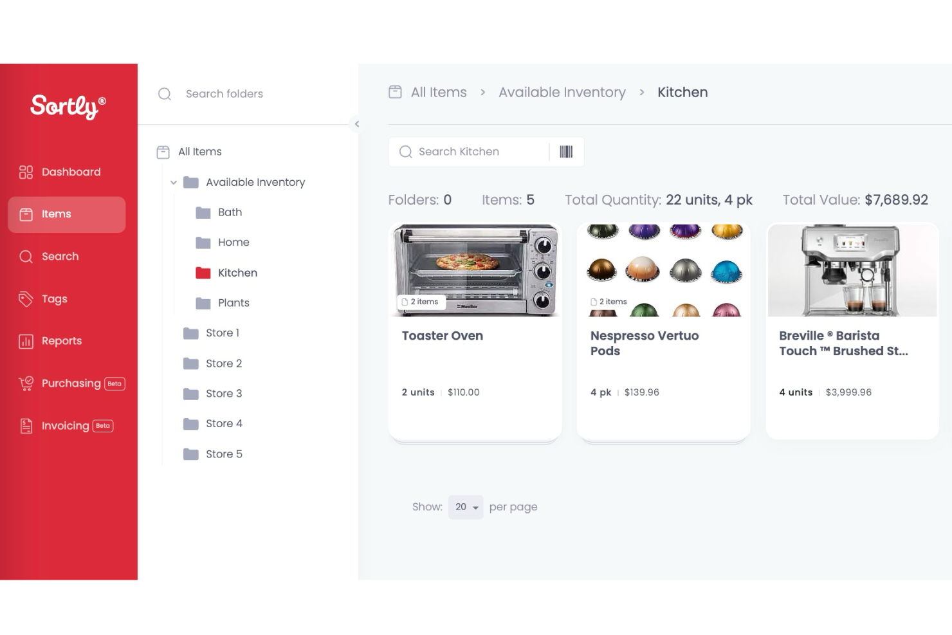Click the 2 items badge on Nespresso pods
This screenshot has width=952, height=635.
click(x=610, y=302)
